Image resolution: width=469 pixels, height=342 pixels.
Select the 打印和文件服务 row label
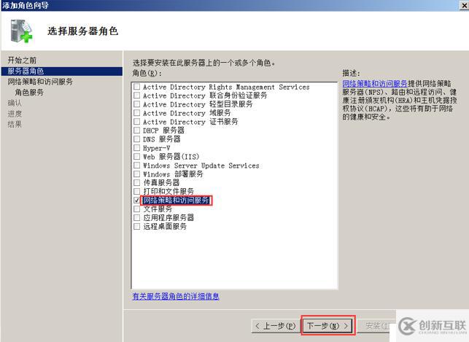(168, 191)
